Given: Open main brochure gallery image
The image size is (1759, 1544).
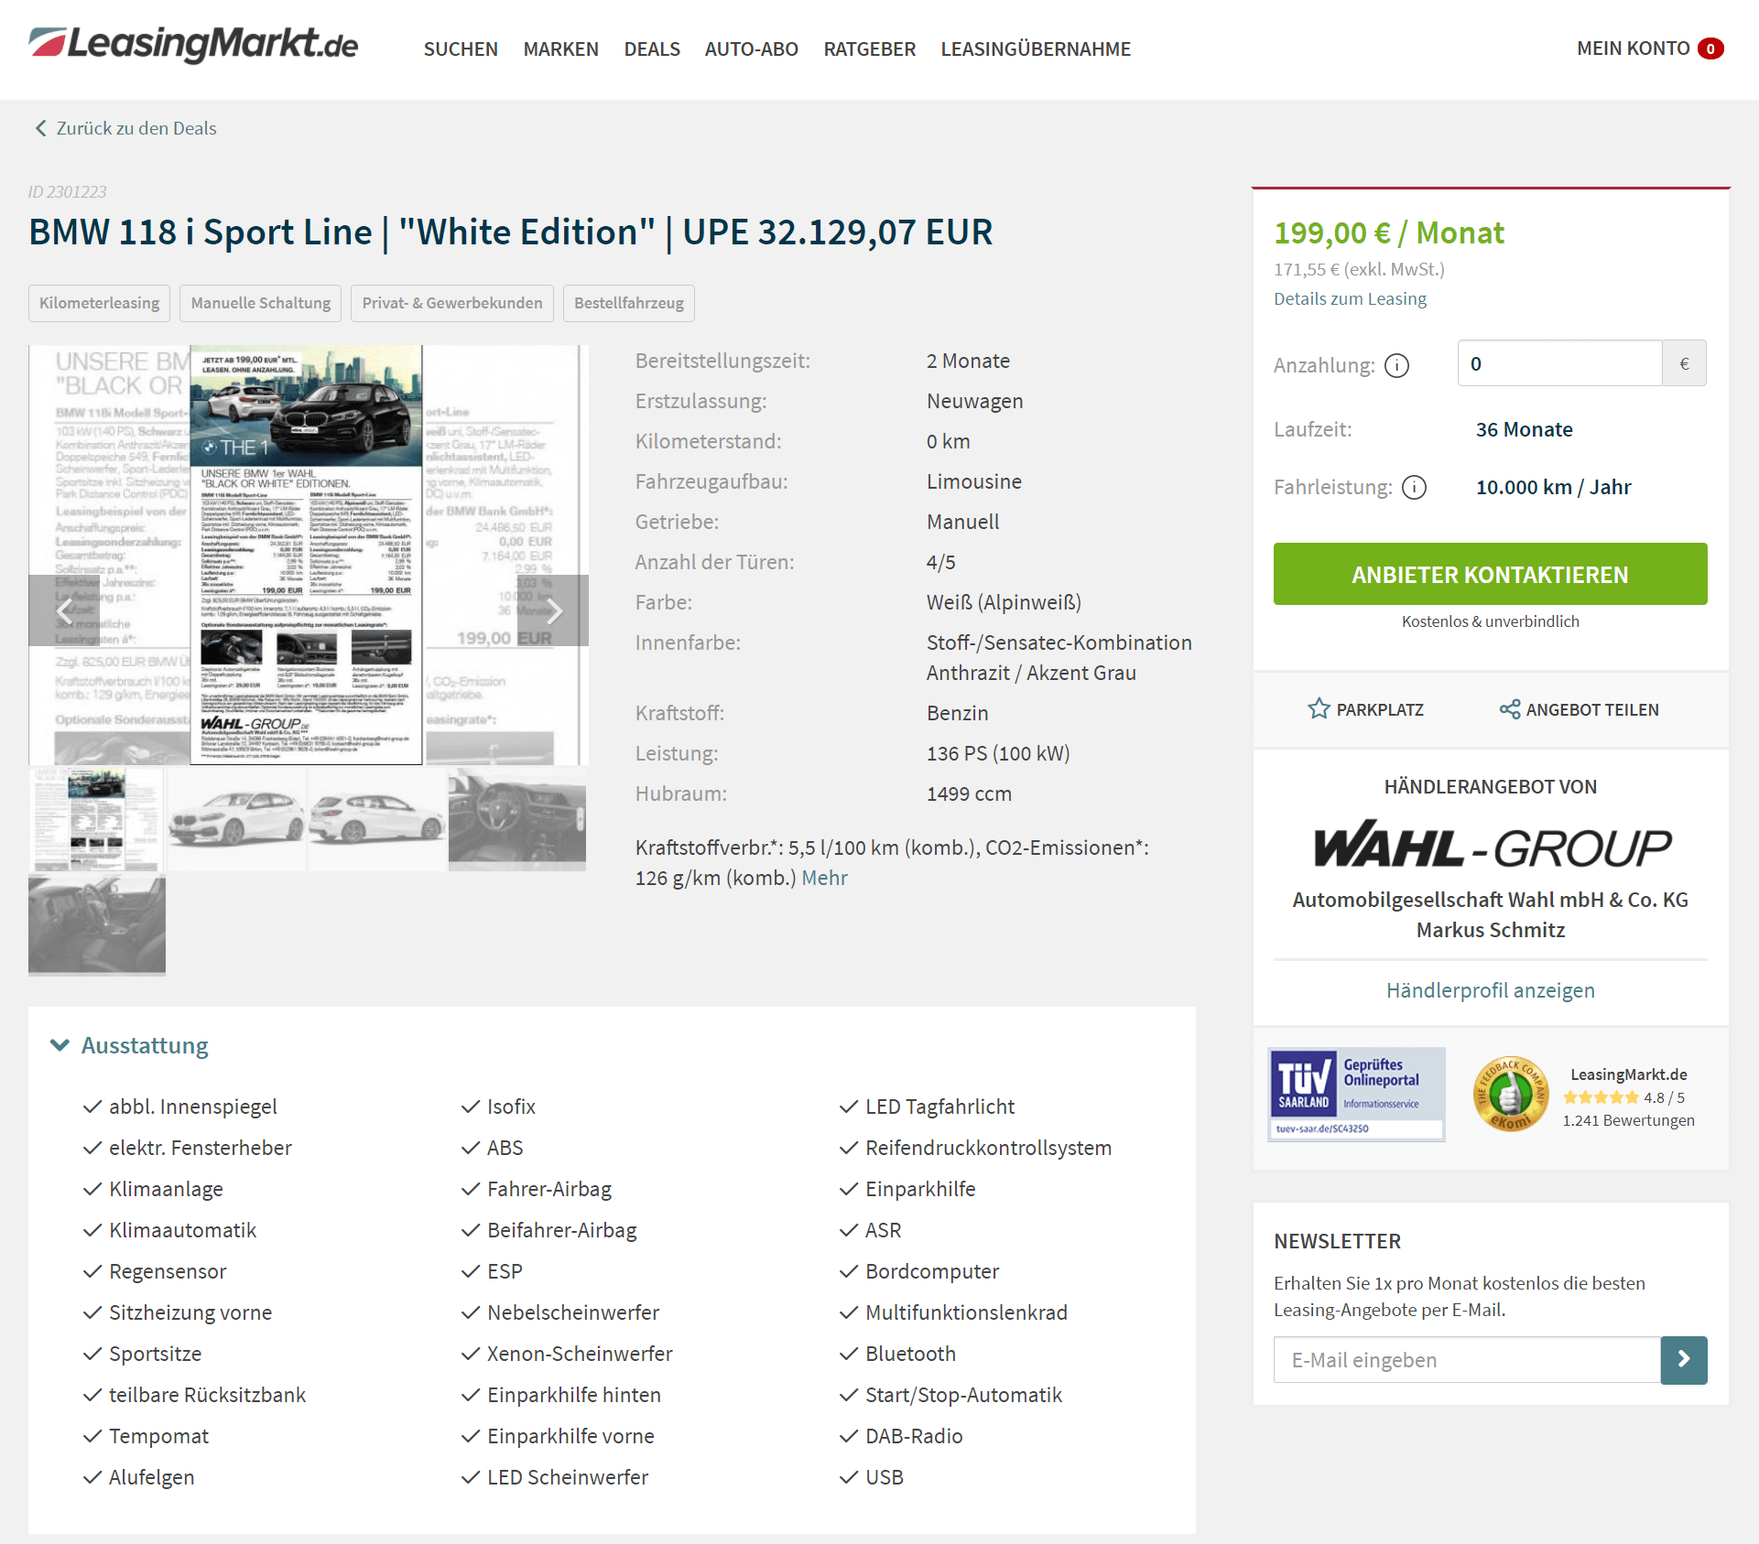Looking at the screenshot, I should 309,555.
